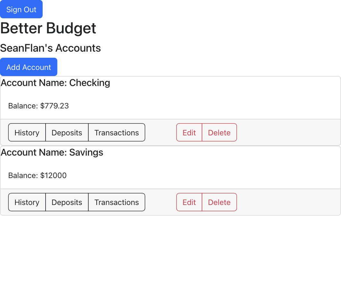This screenshot has height=290, width=341.
Task: Click the Savings balance of $12000
Action: point(37,175)
